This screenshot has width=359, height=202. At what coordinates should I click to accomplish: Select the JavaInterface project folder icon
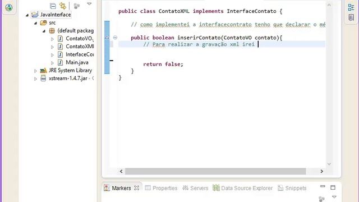(35, 15)
